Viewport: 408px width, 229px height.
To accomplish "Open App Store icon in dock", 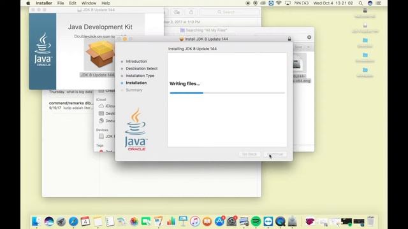I will point(219,221).
